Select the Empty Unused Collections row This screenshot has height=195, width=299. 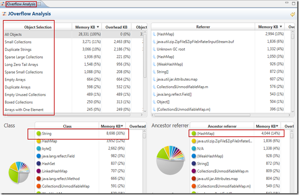tap(73, 95)
